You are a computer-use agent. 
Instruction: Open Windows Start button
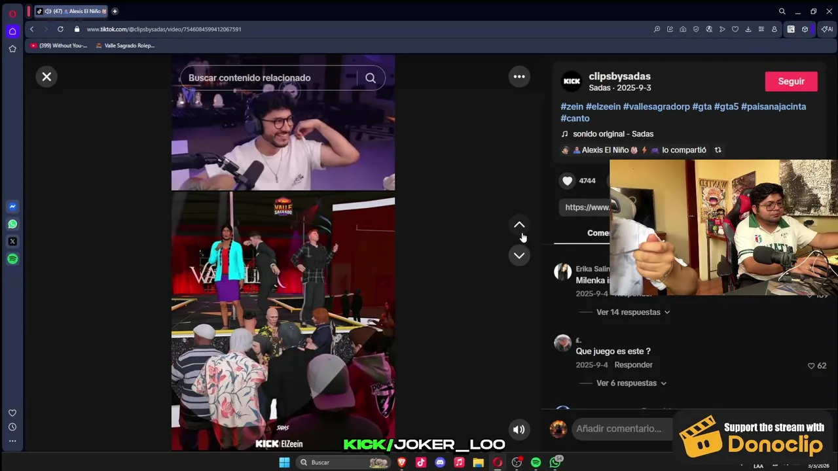pos(284,462)
